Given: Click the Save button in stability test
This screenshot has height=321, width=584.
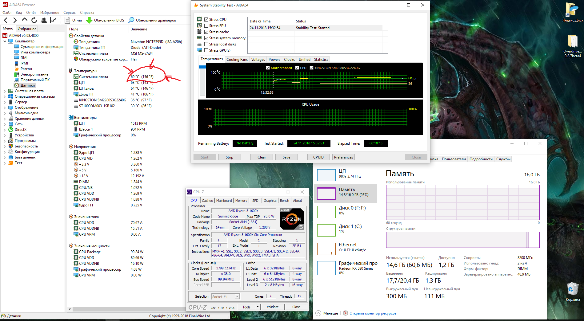Looking at the screenshot, I should tap(286, 157).
